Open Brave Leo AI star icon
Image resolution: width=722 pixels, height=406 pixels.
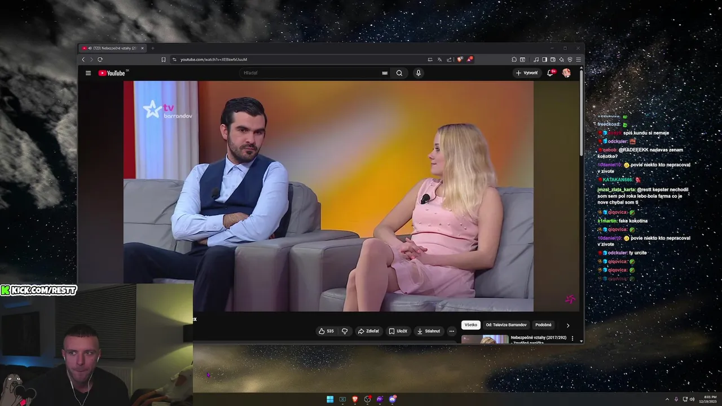561,59
